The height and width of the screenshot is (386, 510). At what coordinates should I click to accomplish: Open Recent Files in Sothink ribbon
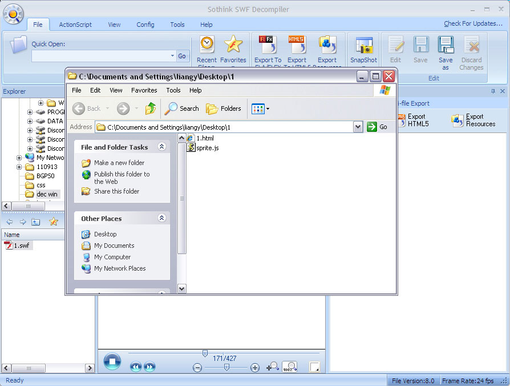207,50
